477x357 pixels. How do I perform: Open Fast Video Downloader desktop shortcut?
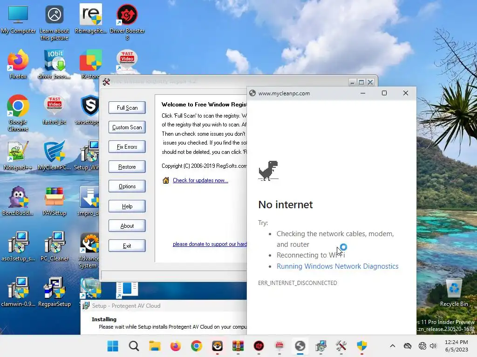pos(127,61)
